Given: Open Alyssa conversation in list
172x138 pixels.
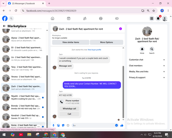Looking at the screenshot, I should coord(23,39).
